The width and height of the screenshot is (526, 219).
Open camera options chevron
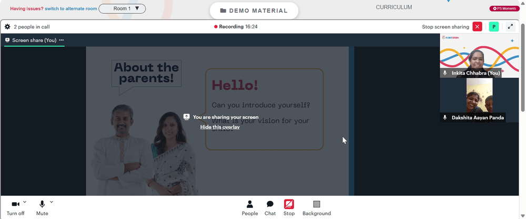(25, 202)
